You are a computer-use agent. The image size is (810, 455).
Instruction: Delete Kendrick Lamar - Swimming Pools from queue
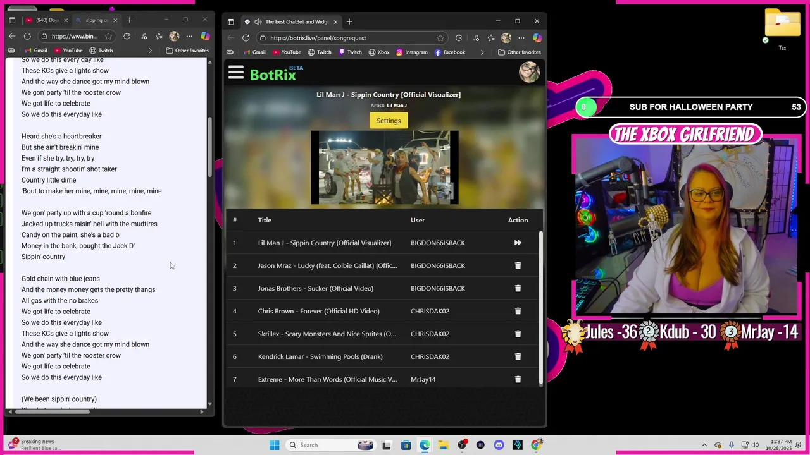tap(518, 356)
